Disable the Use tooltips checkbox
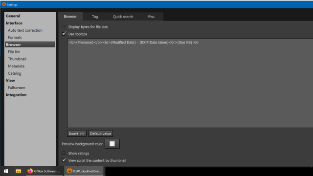313x176 pixels. click(x=64, y=34)
